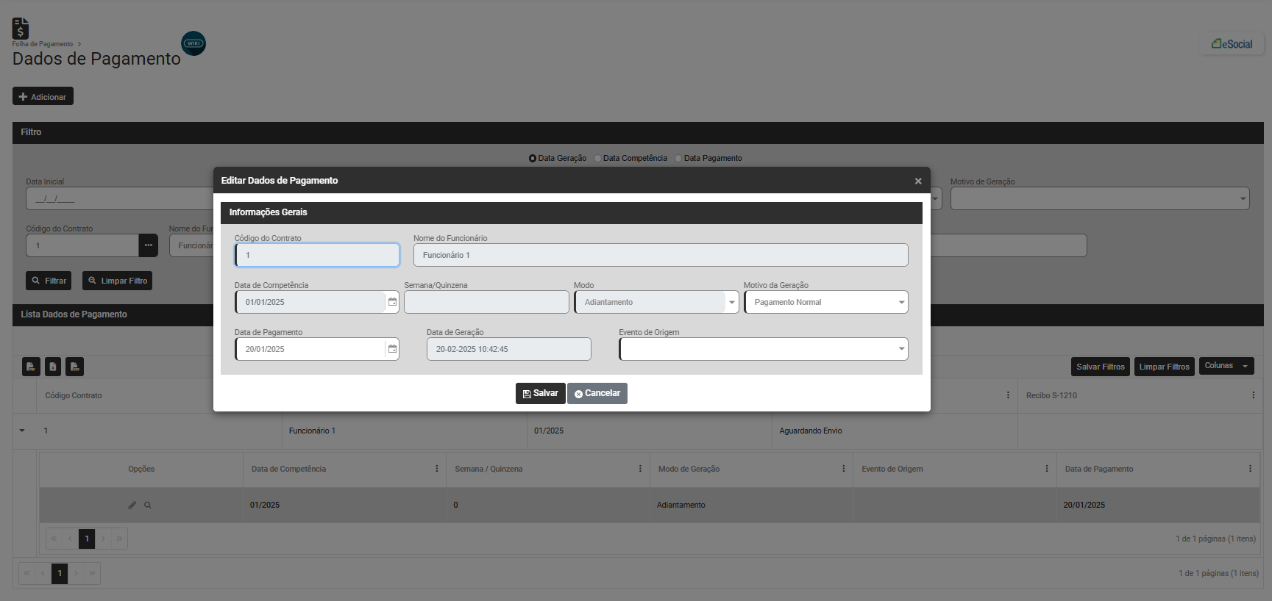This screenshot has height=601, width=1272.
Task: Select the Data Pagamento radio button
Action: coord(678,159)
